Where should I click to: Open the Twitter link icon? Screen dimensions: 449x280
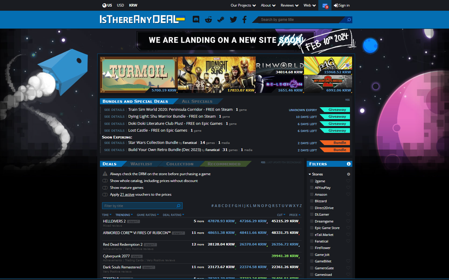pos(233,20)
